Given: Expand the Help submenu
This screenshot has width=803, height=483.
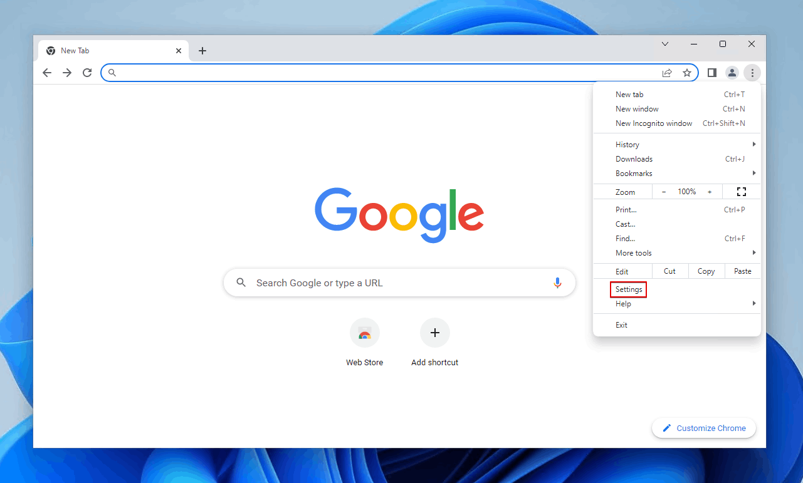Looking at the screenshot, I should pos(677,304).
